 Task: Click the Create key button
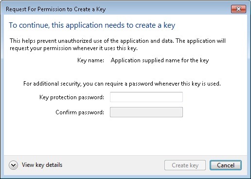click(x=185, y=165)
